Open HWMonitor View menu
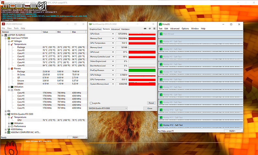 [9, 28]
